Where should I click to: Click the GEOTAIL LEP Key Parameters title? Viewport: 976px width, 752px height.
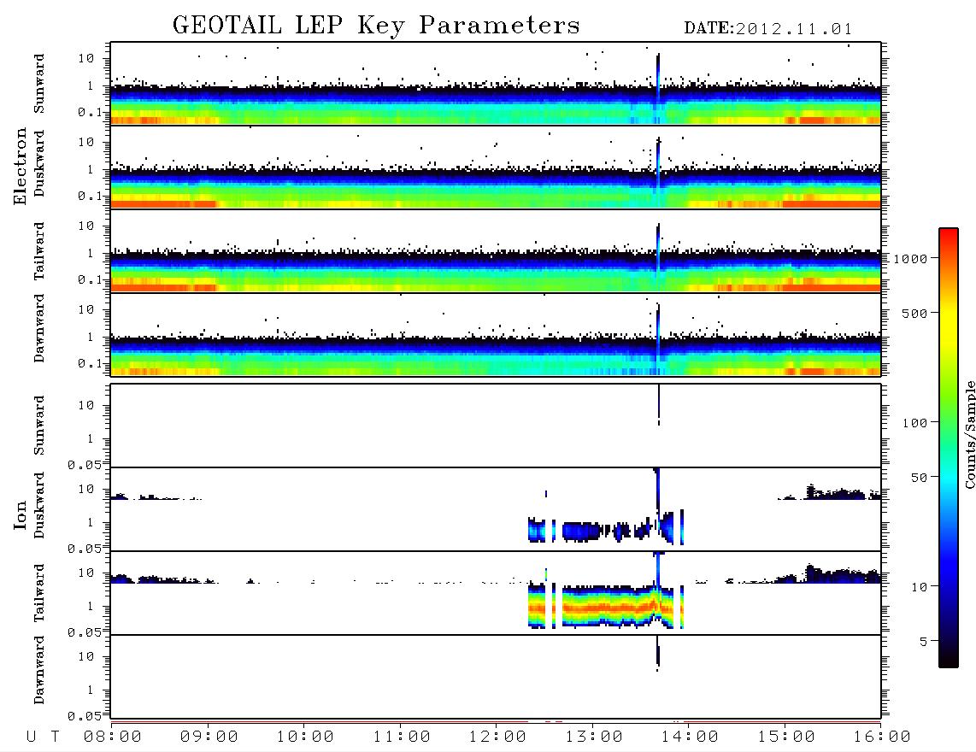click(x=376, y=26)
